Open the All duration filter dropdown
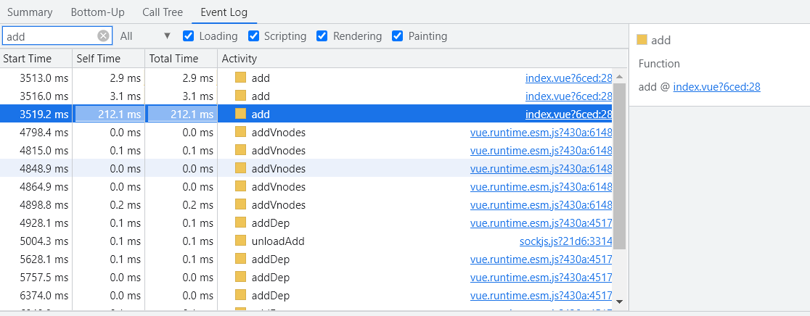810x316 pixels. coord(145,36)
